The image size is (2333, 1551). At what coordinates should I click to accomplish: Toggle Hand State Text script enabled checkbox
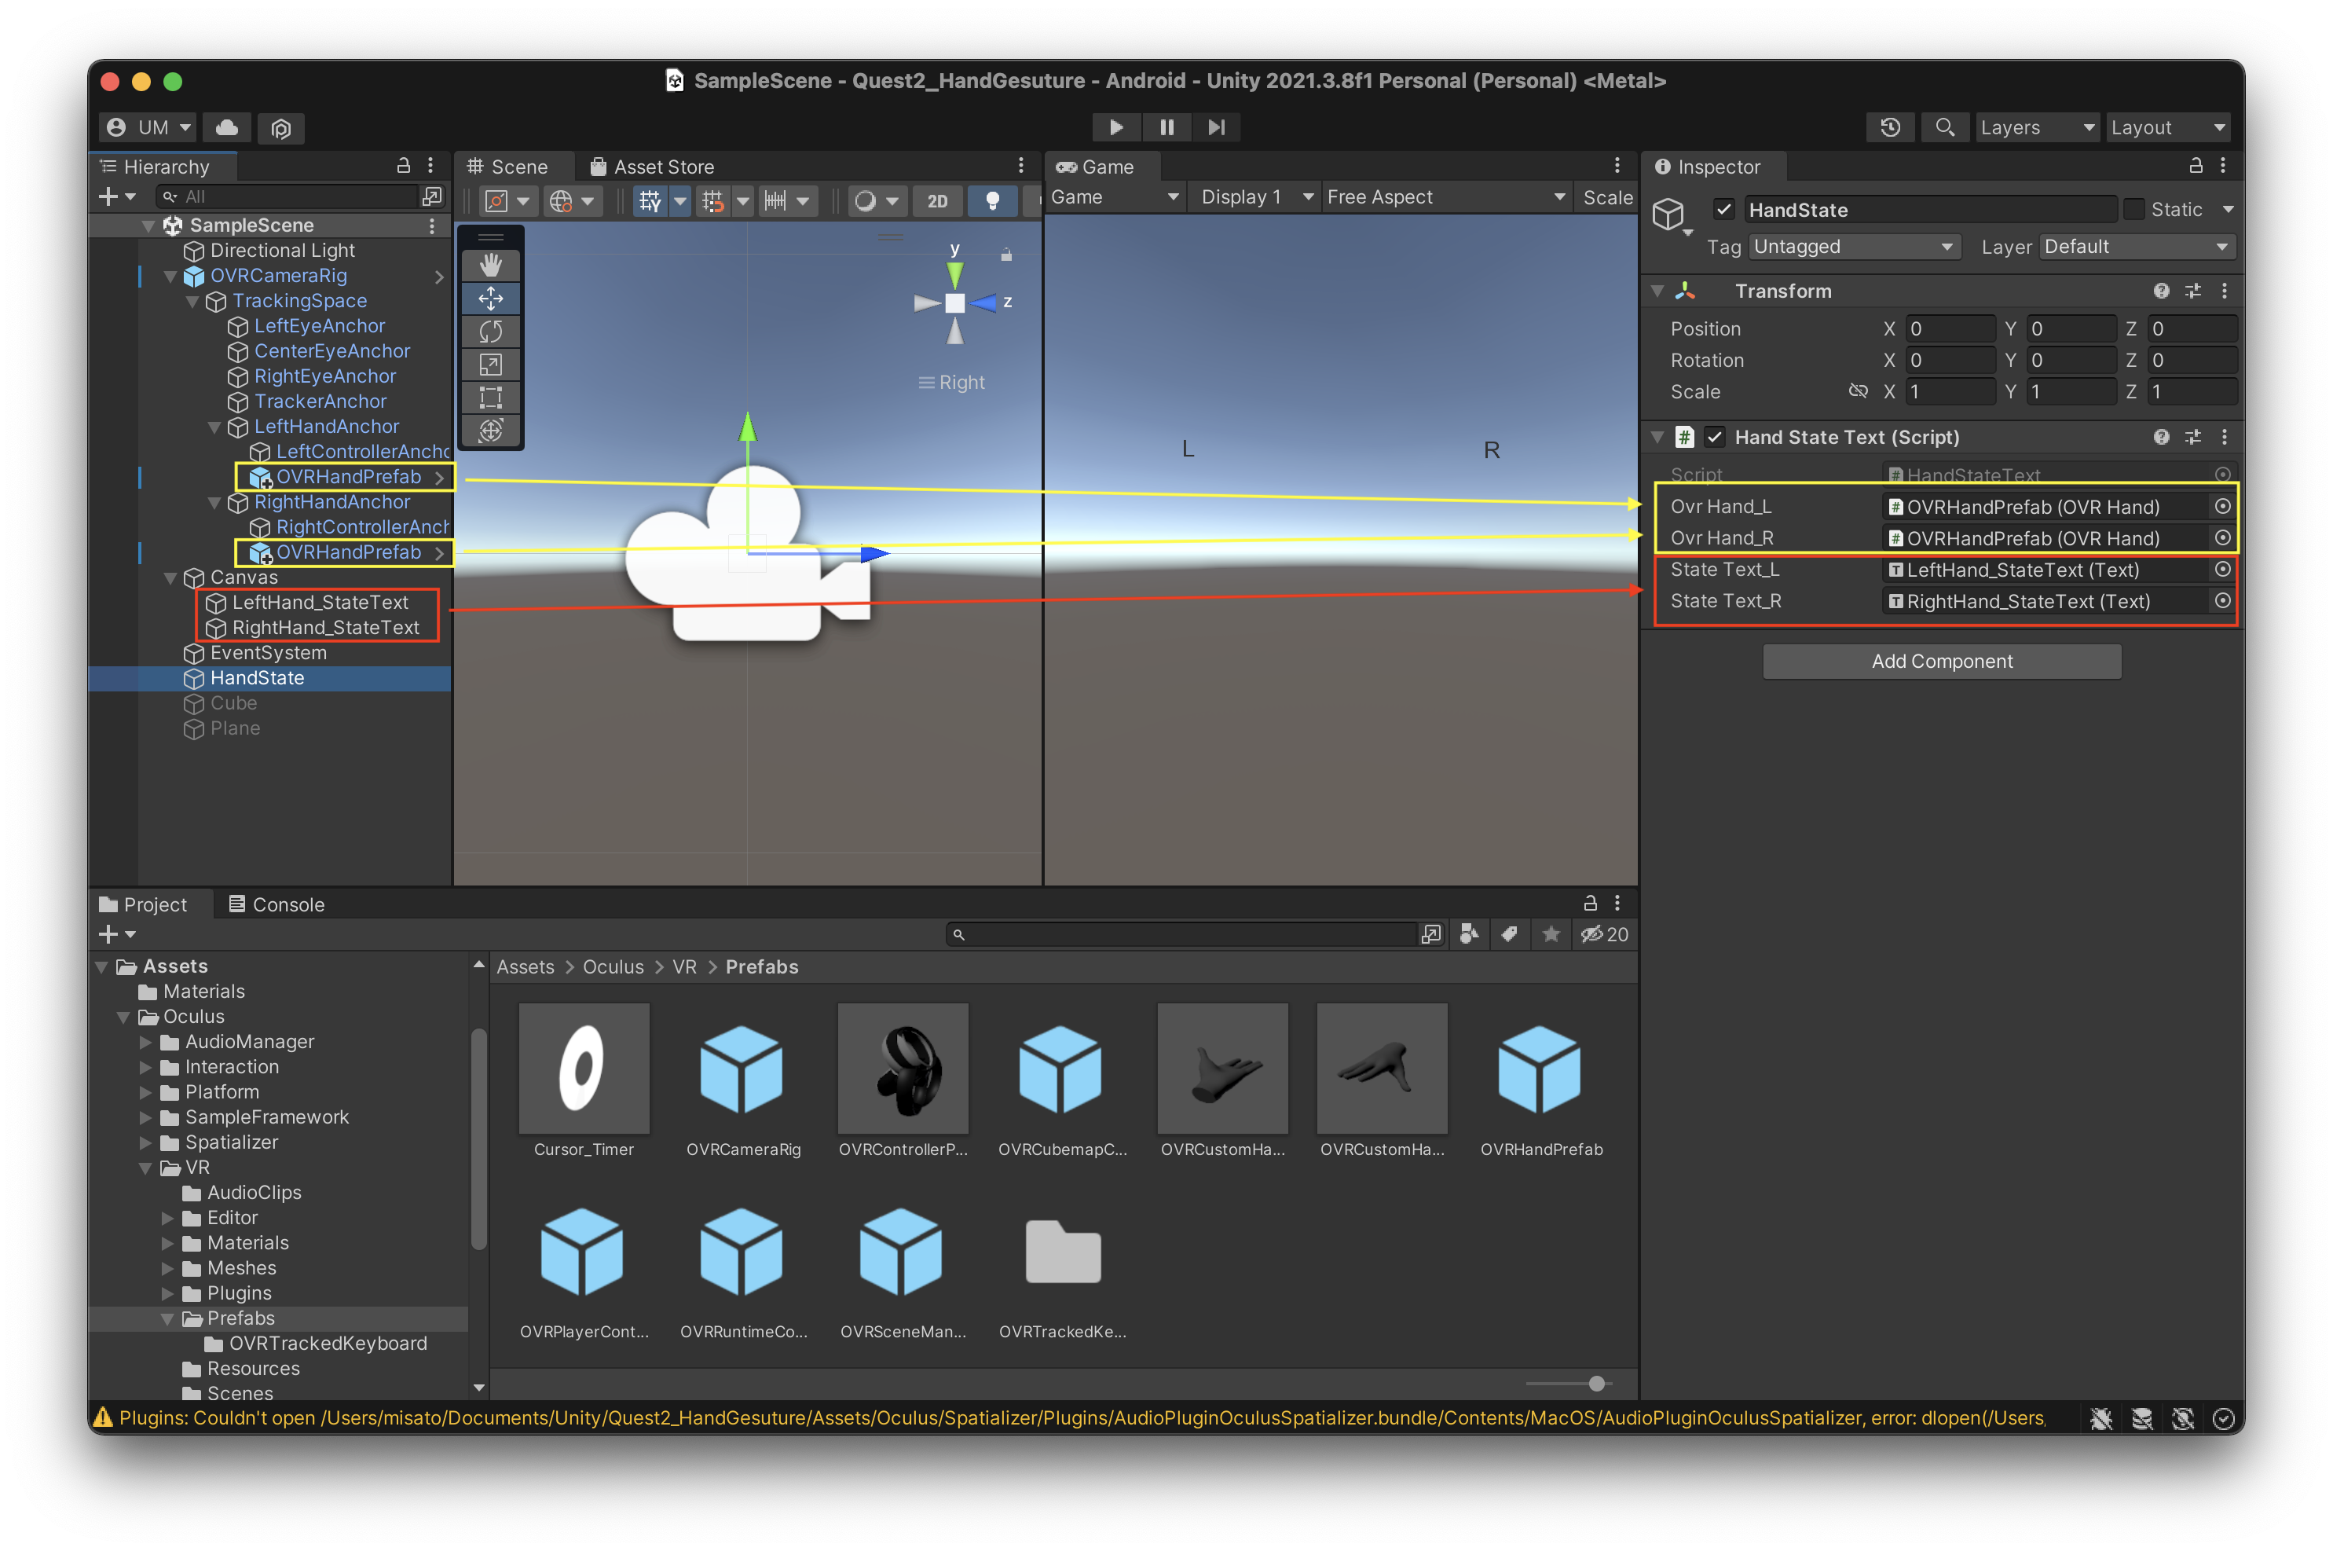coord(1715,437)
